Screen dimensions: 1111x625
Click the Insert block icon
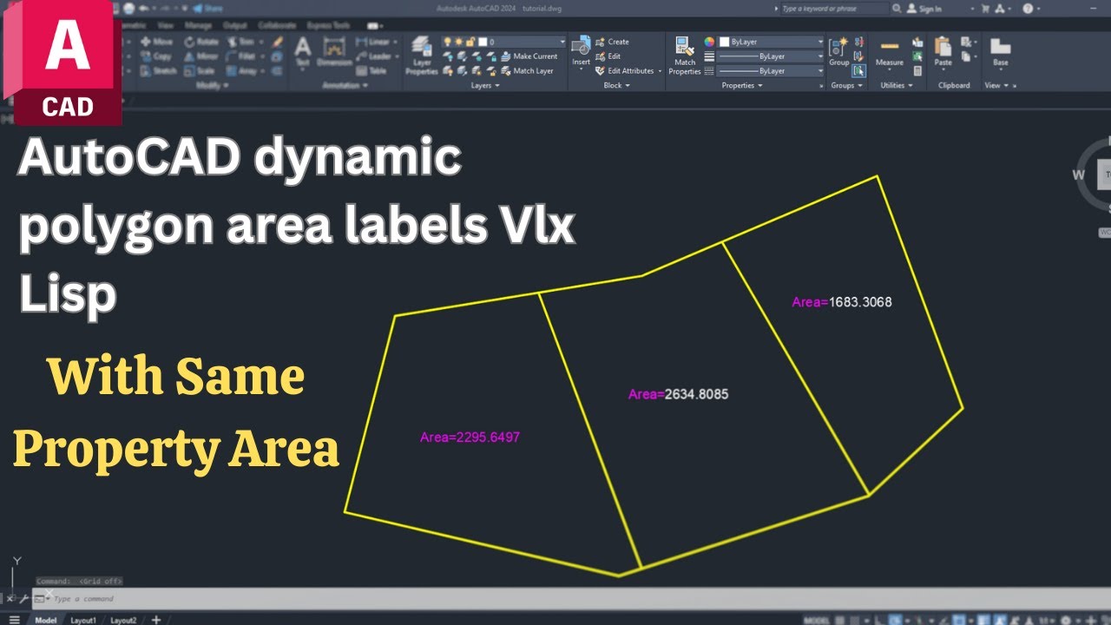click(582, 45)
